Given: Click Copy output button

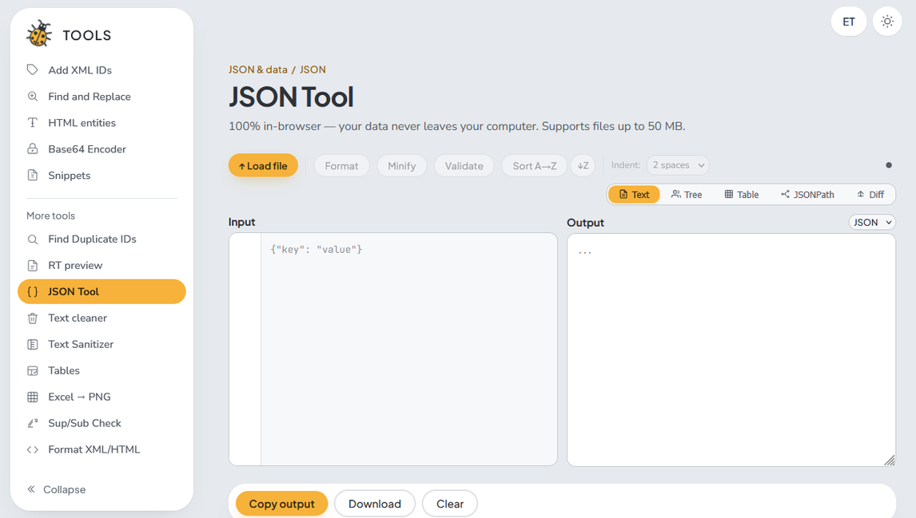Looking at the screenshot, I should coord(281,504).
